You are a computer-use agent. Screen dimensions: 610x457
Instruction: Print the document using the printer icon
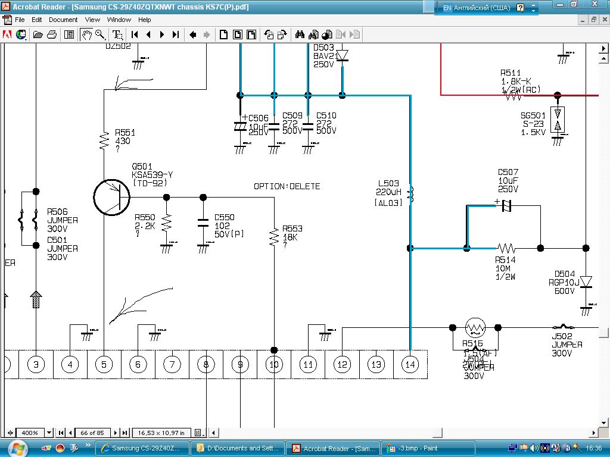point(52,35)
